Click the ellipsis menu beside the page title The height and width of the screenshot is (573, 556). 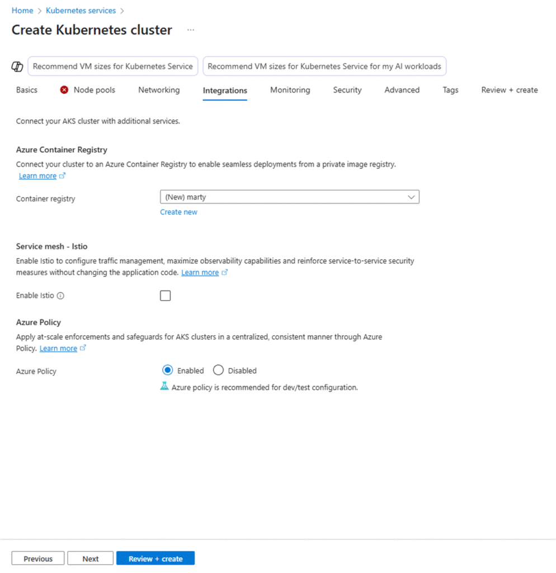click(x=191, y=30)
